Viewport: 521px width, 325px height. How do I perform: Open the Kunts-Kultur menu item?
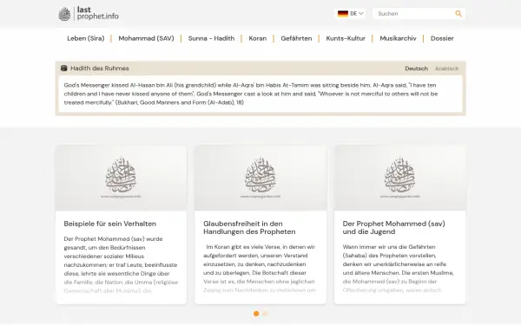tap(346, 38)
